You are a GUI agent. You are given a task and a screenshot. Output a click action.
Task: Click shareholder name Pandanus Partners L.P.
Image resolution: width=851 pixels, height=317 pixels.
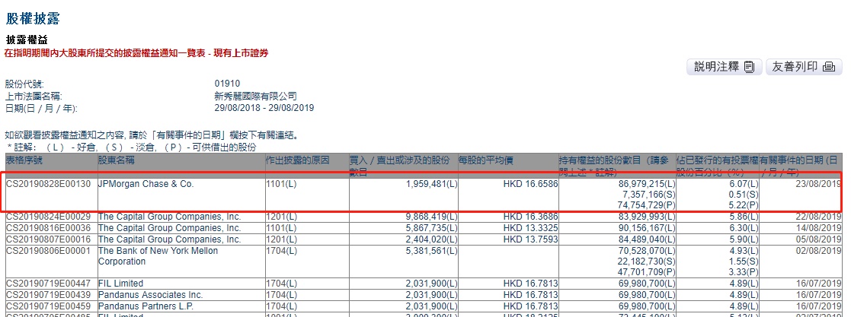pos(148,306)
